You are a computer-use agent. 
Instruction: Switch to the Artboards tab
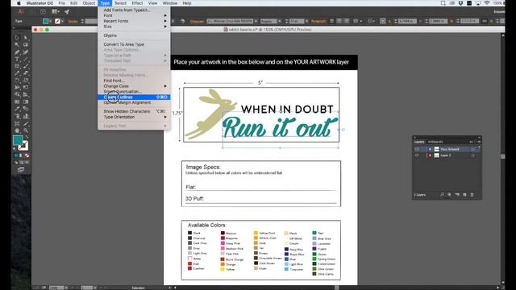(435, 142)
